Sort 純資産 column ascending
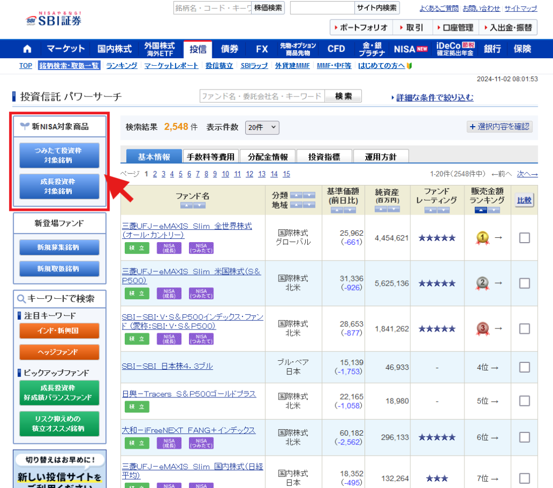The width and height of the screenshot is (553, 488). 381,209
